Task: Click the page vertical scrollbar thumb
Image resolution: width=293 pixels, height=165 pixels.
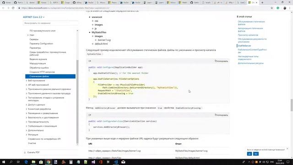Action: click(x=292, y=105)
